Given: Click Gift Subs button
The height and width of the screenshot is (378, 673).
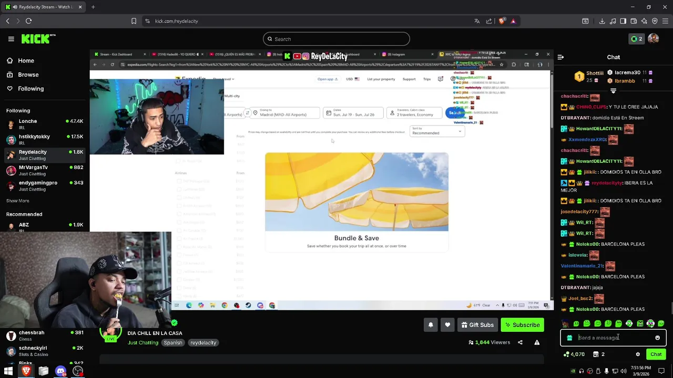Looking at the screenshot, I should coord(477,325).
